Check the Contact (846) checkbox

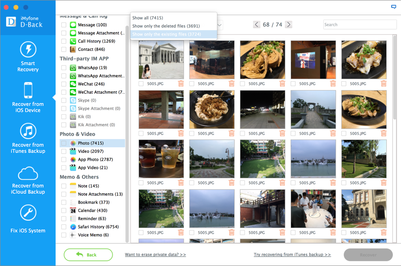64,49
